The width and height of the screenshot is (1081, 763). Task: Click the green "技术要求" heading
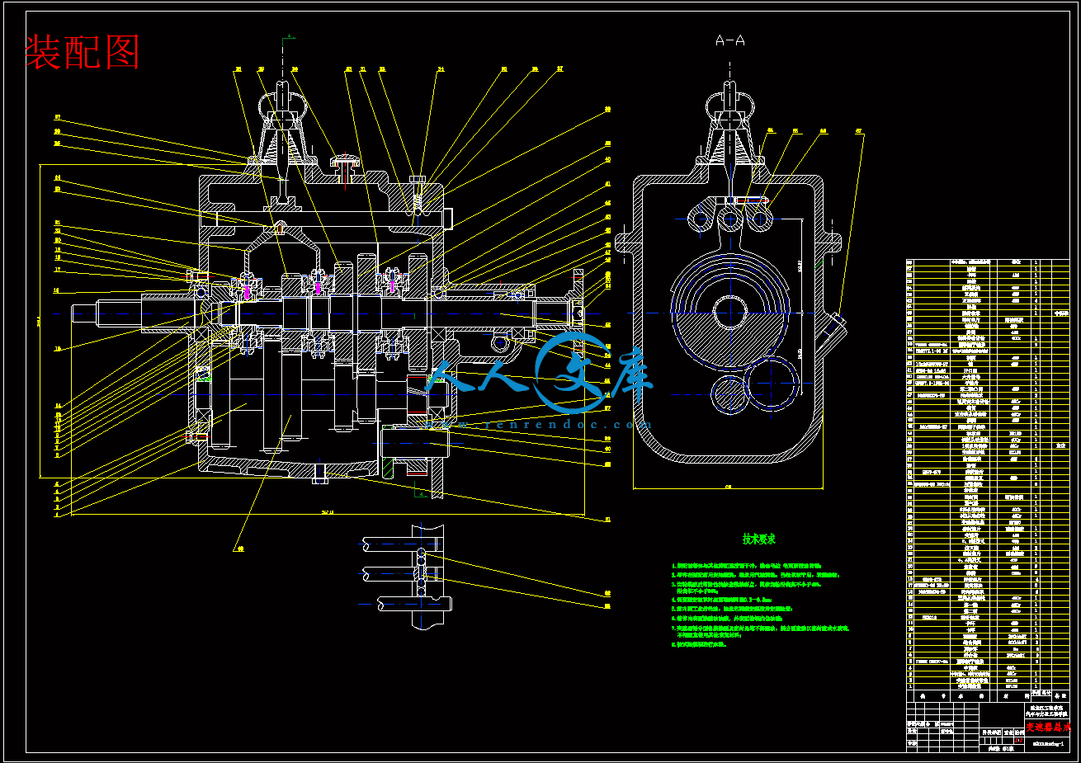[759, 539]
